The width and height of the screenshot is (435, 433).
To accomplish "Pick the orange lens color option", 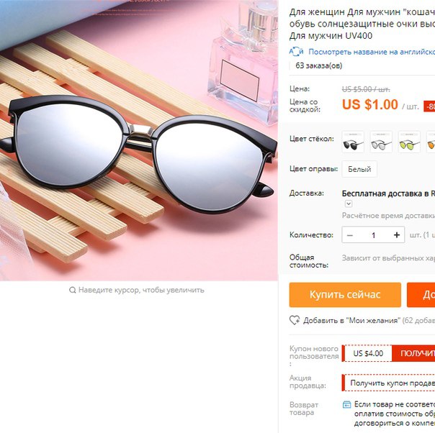I will click(431, 142).
